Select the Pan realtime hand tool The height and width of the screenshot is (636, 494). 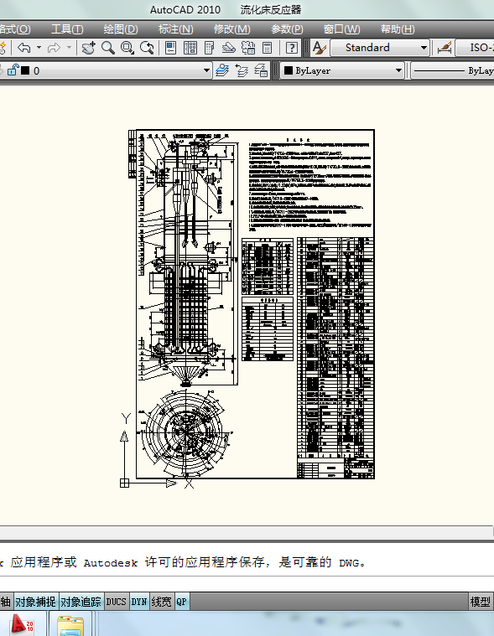[88, 48]
